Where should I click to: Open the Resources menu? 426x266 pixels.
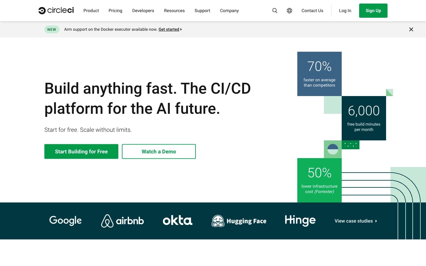coord(174,11)
